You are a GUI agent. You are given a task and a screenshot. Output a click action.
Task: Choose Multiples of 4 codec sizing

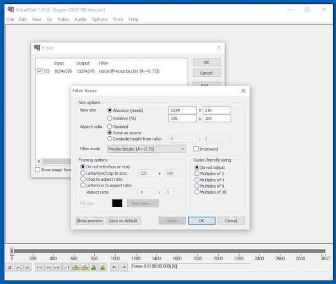coord(197,180)
